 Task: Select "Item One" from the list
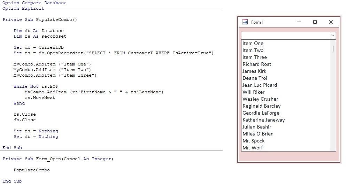(x=253, y=43)
